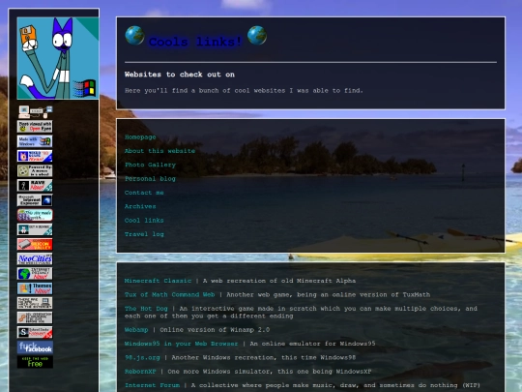Open the 'Contact me' page
522x392 pixels.
(x=144, y=193)
